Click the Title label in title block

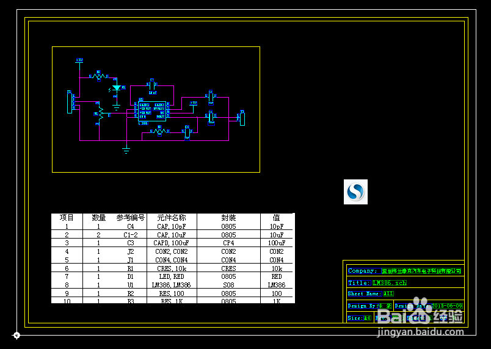click(x=360, y=282)
